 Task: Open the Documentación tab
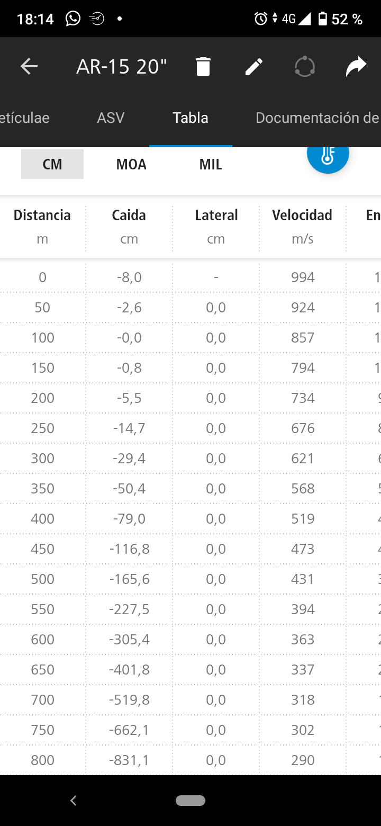coord(316,118)
